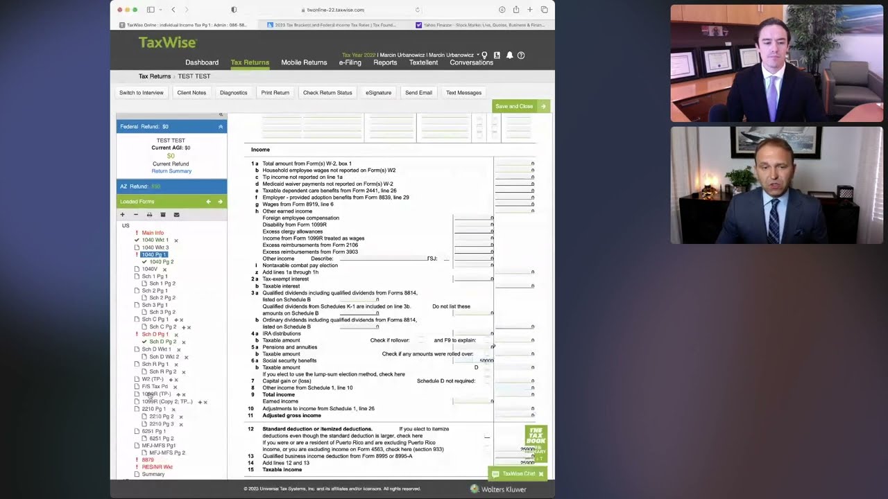
Task: Click the plus add-form icon in forms toolbar
Action: (x=122, y=215)
